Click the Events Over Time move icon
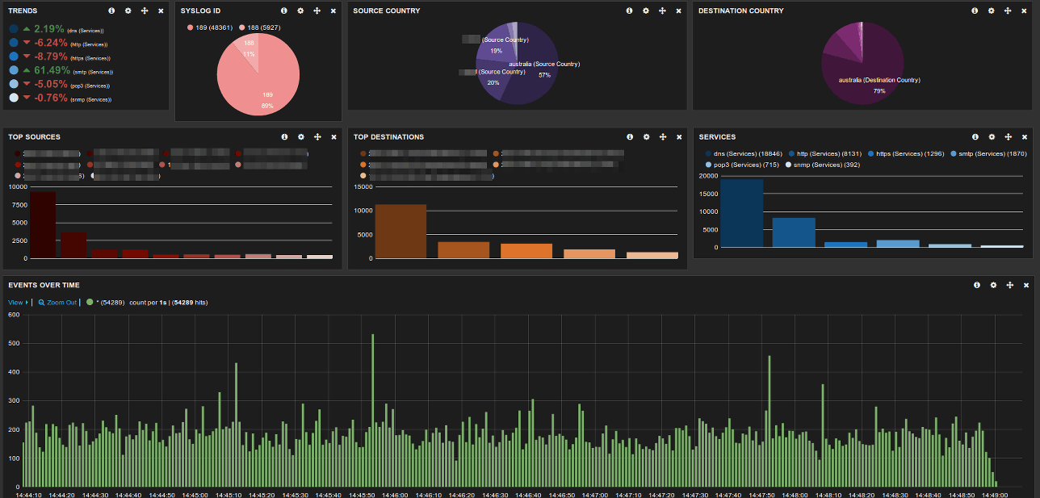Viewport: 1040px width, 498px height. click(x=1009, y=285)
